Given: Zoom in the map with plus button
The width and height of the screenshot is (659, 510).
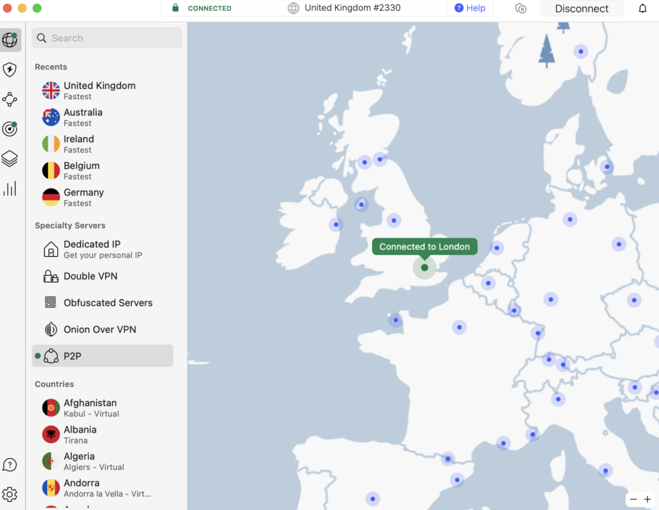Looking at the screenshot, I should (x=647, y=499).
